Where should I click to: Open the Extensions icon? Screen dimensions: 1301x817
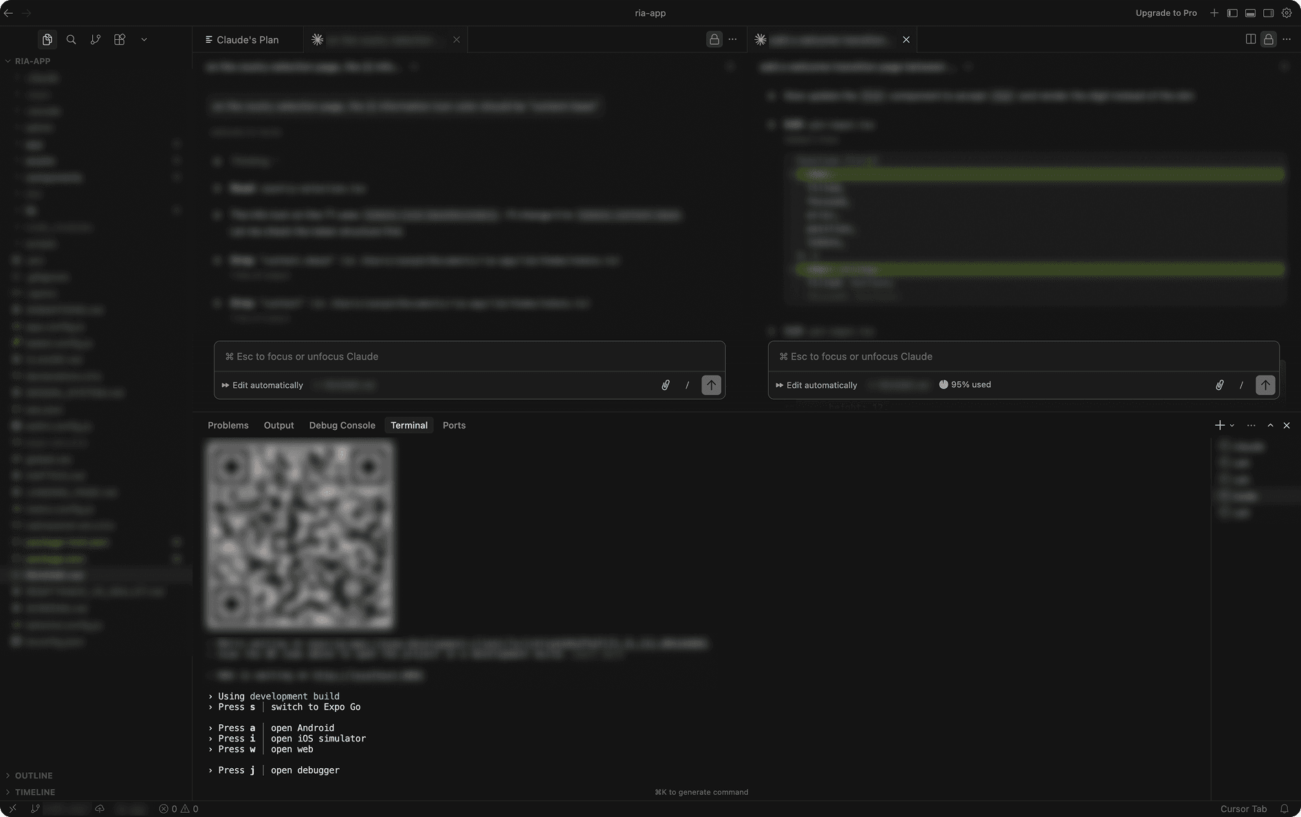coord(119,39)
